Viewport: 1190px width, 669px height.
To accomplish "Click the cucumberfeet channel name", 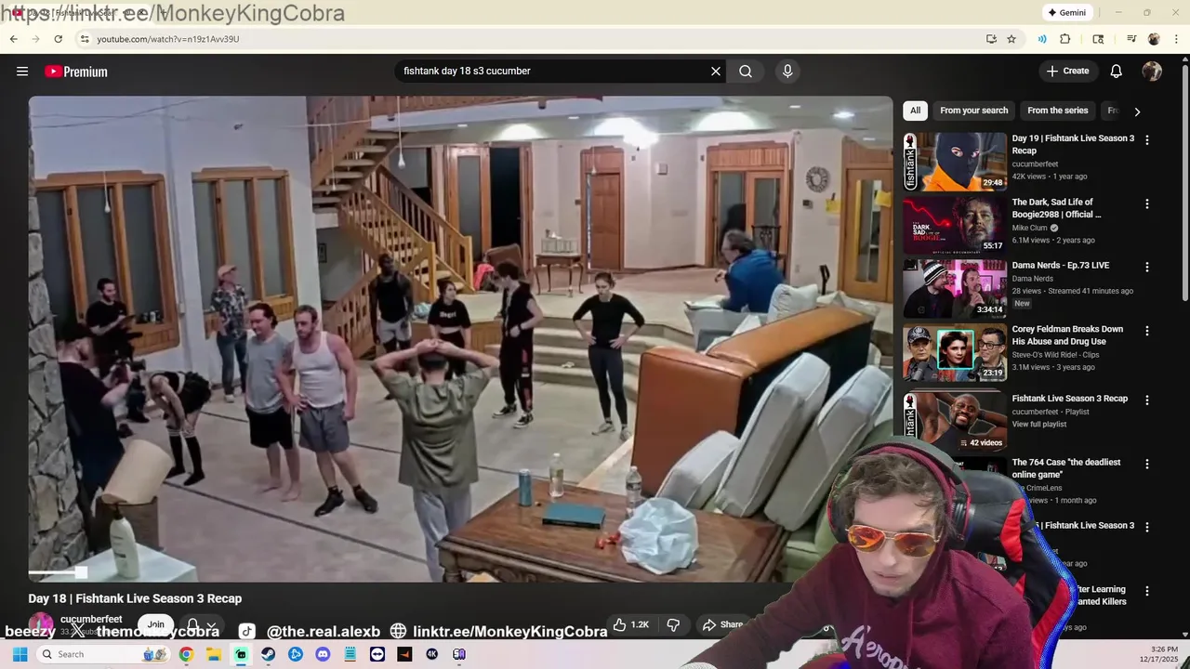I will pyautogui.click(x=91, y=619).
